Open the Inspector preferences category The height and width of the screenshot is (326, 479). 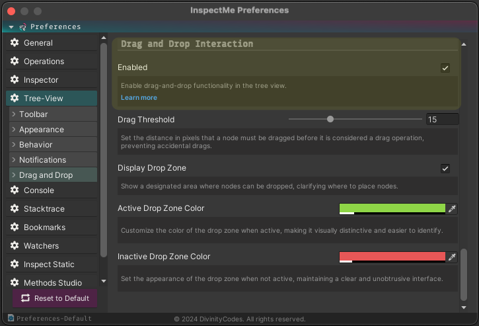52,80
